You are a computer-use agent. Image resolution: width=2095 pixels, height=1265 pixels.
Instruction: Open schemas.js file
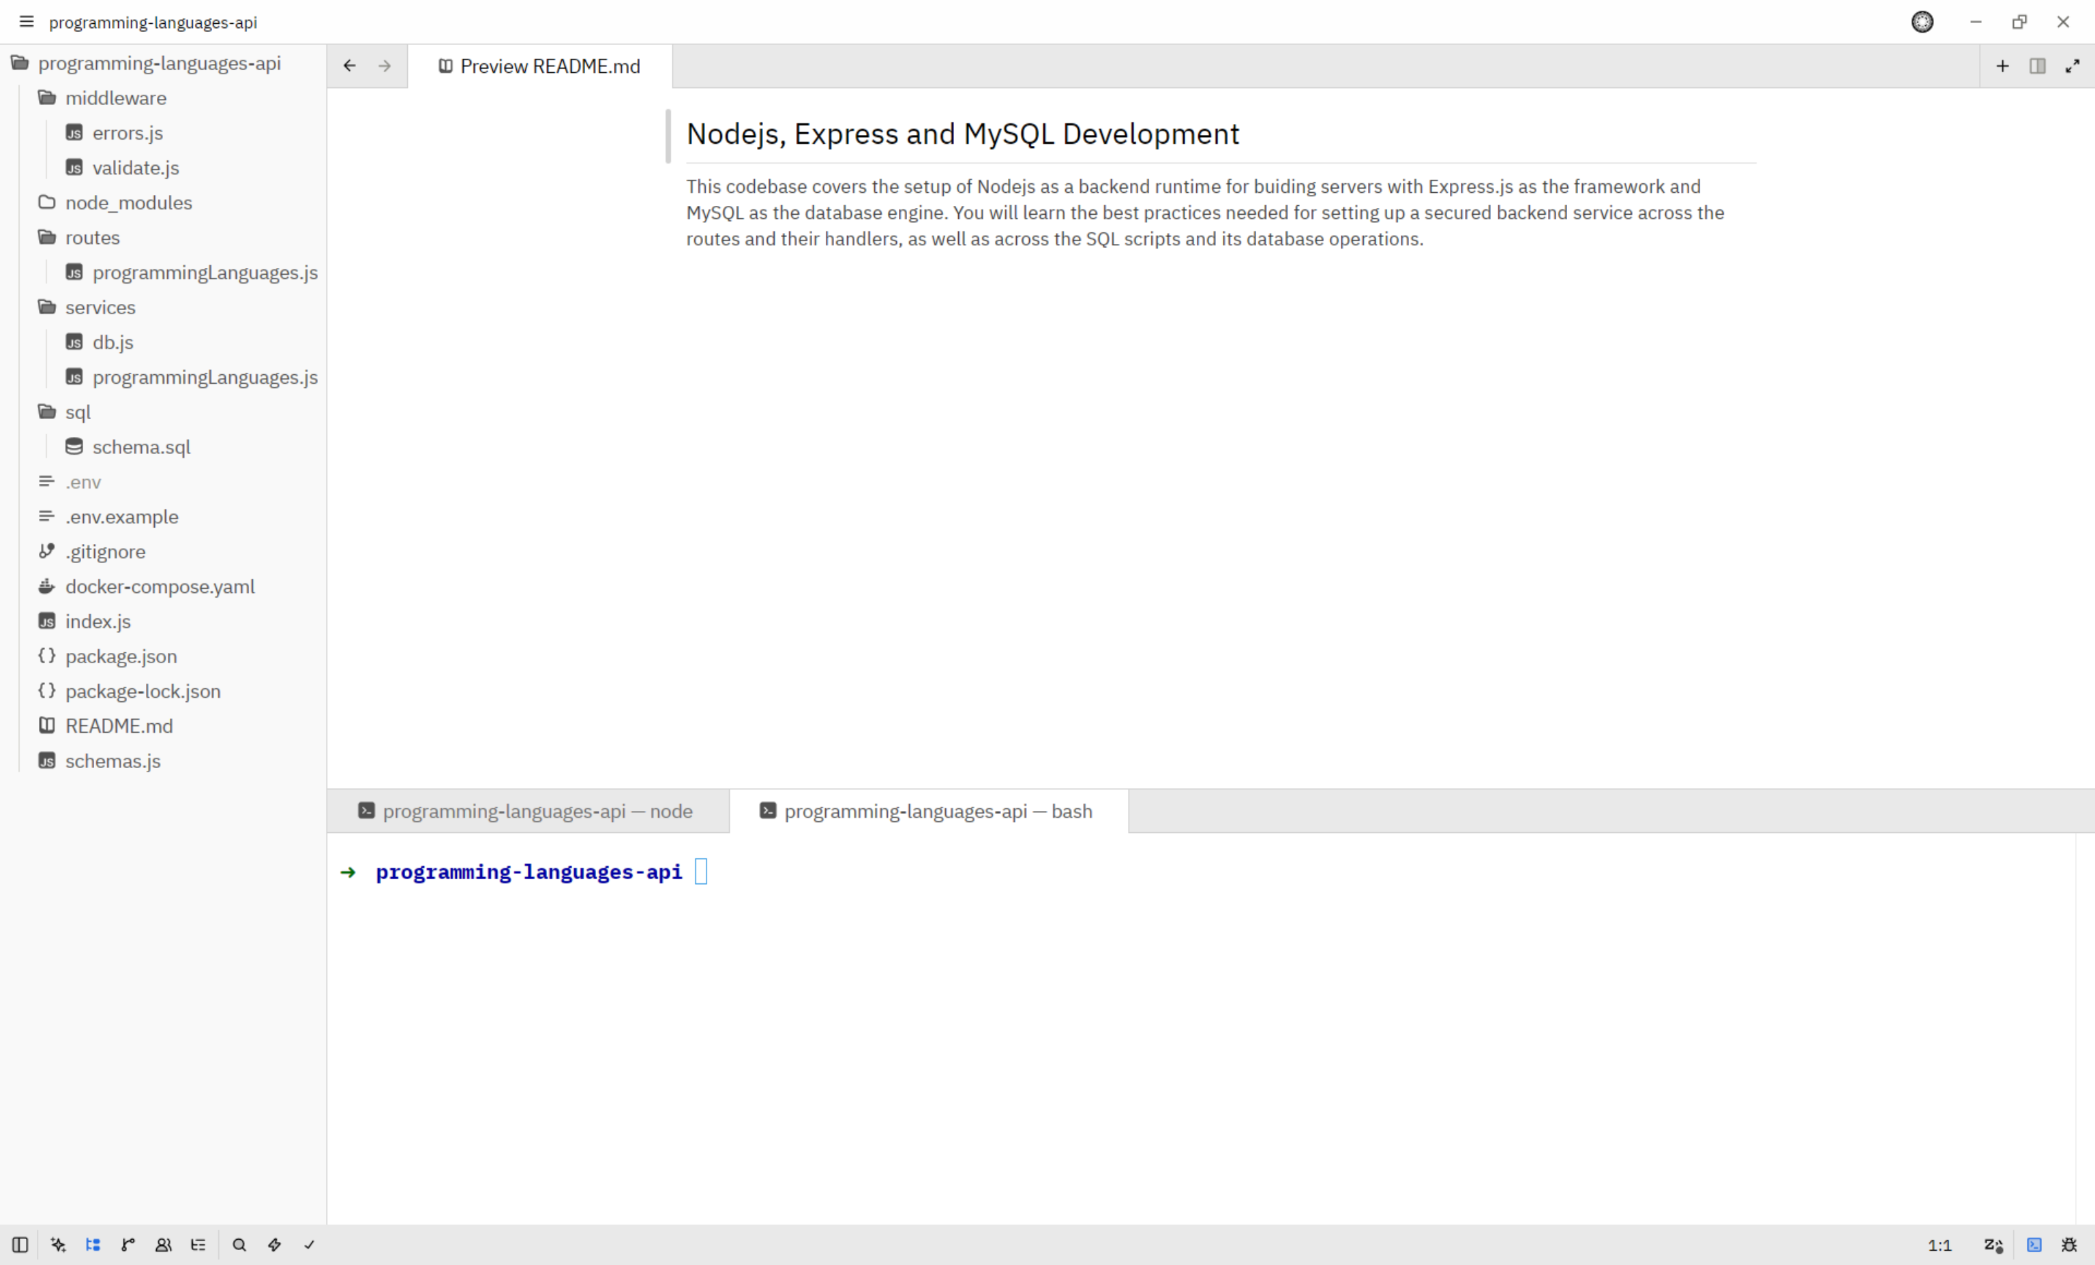[x=163, y=761]
